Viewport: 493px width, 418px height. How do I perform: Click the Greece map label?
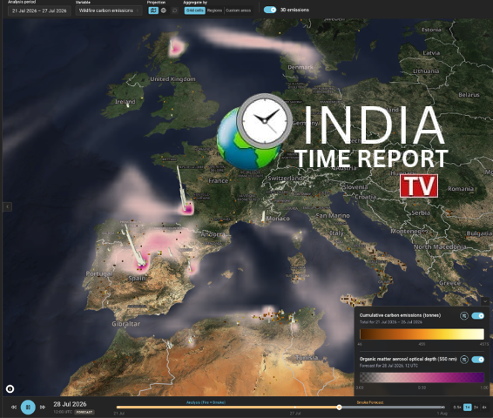[x=449, y=283]
